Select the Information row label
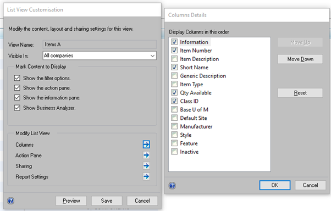Image resolution: width=331 pixels, height=211 pixels. click(194, 42)
